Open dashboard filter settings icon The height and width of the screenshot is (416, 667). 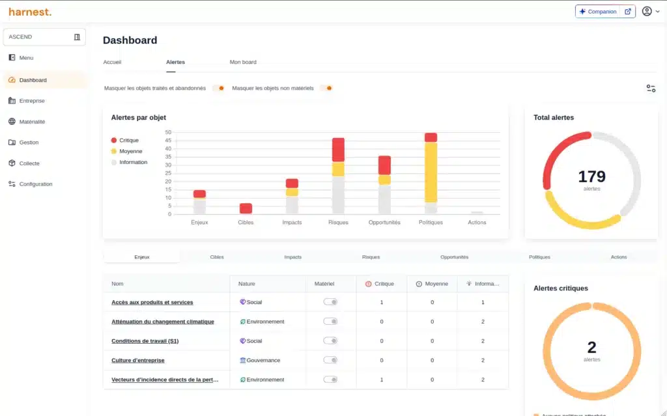point(651,88)
